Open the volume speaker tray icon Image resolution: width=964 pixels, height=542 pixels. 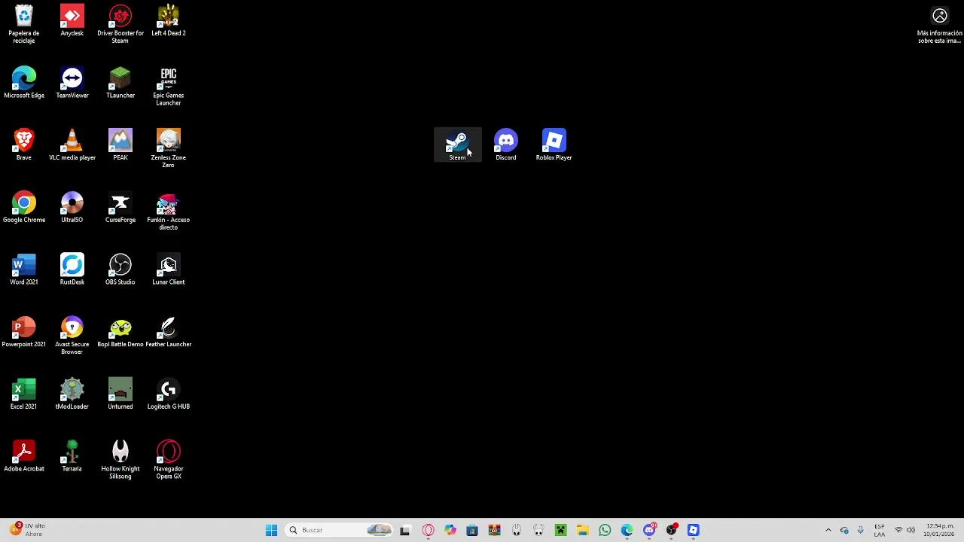coord(911,530)
